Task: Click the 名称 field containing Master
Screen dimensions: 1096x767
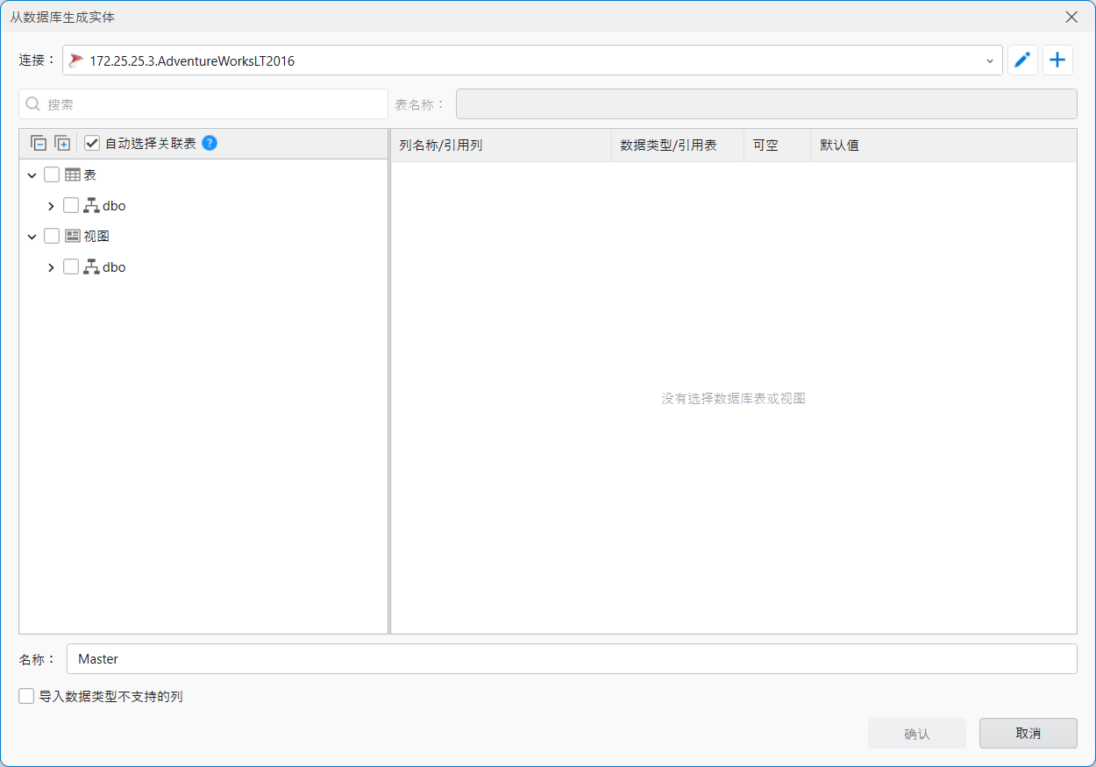Action: 351,658
